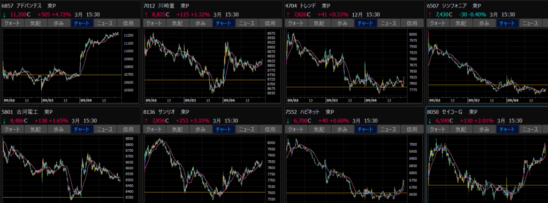Open クォート tab in 7552 ハピネット panel
This screenshot has height=203, width=548.
coord(296,129)
